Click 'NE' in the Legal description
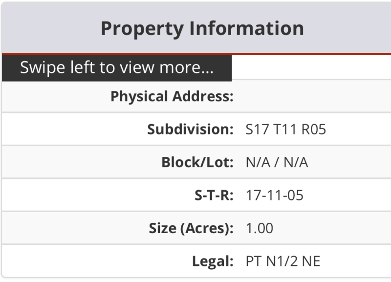Viewport: 391px width, 282px height. [312, 261]
